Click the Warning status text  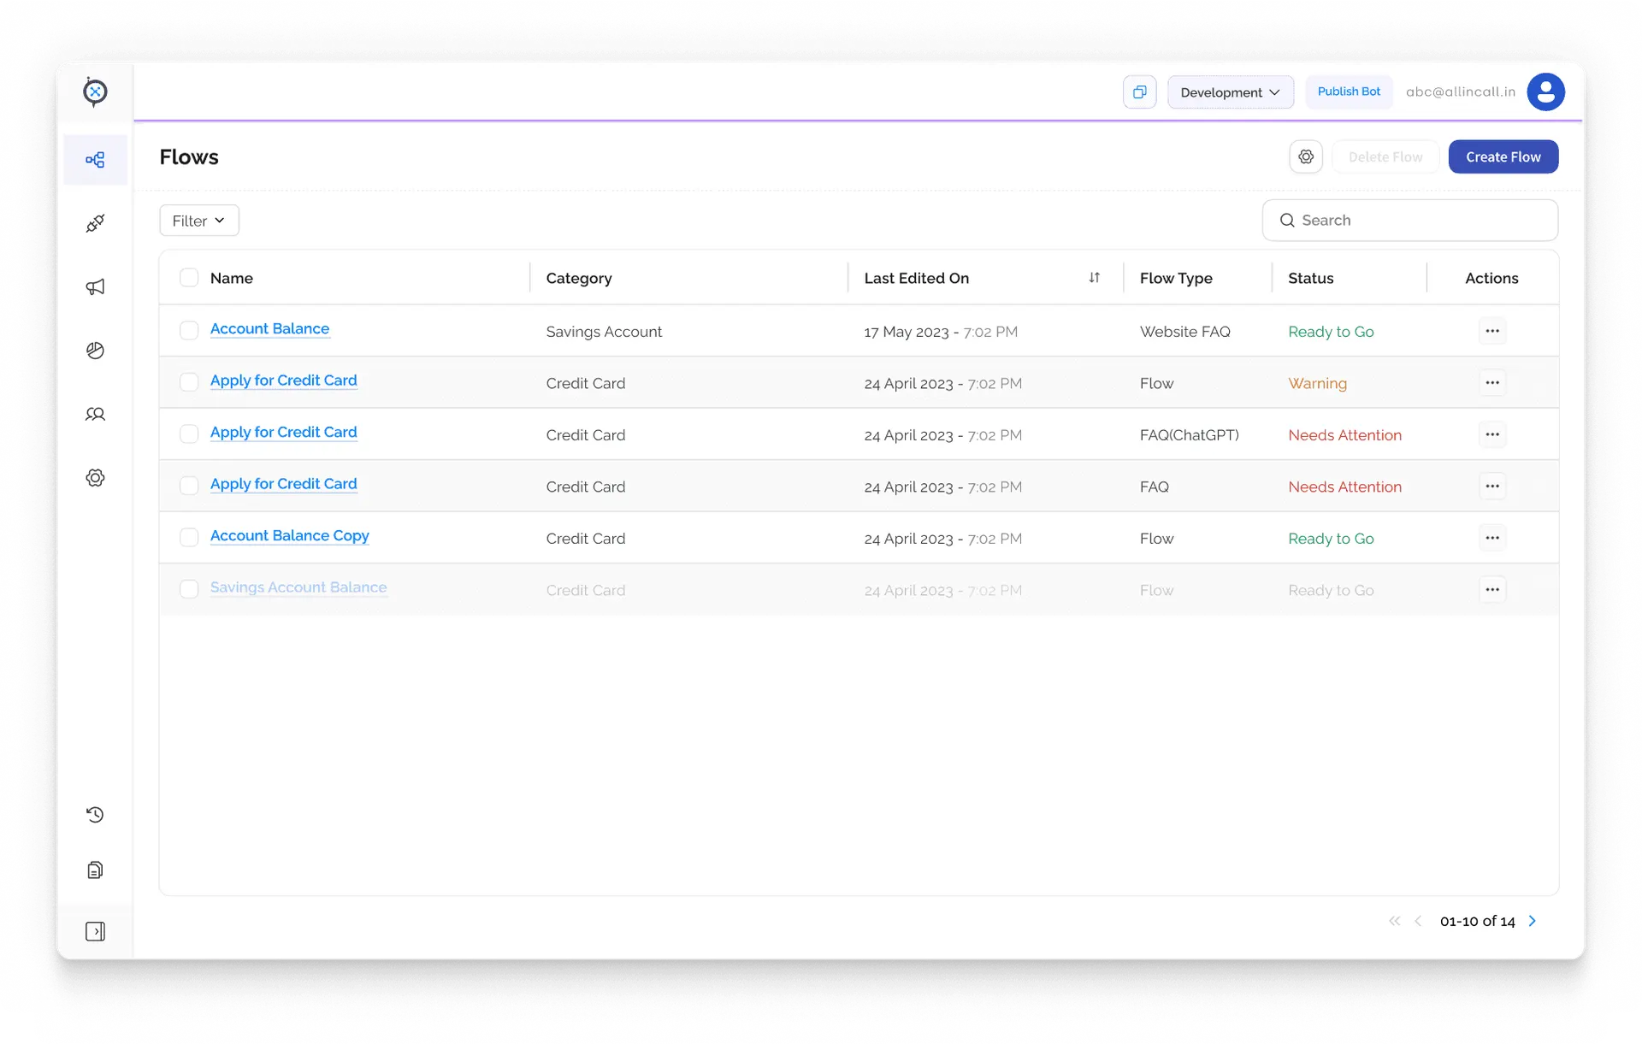point(1317,384)
